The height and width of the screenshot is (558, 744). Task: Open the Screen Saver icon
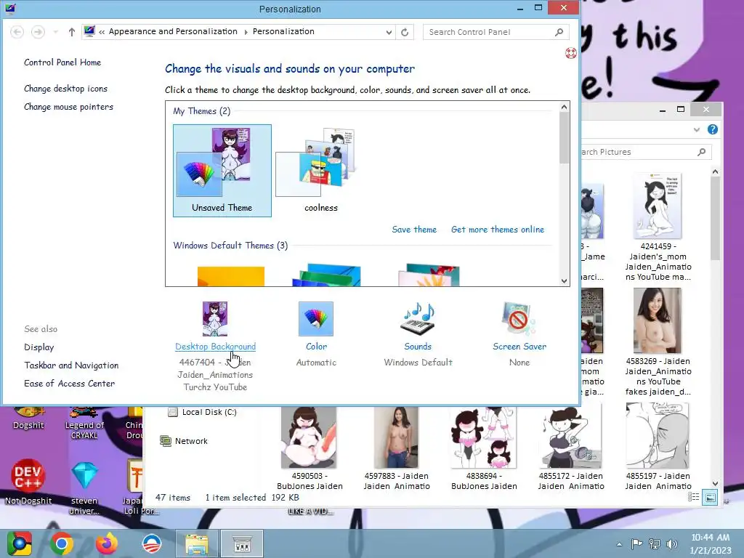[519, 319]
